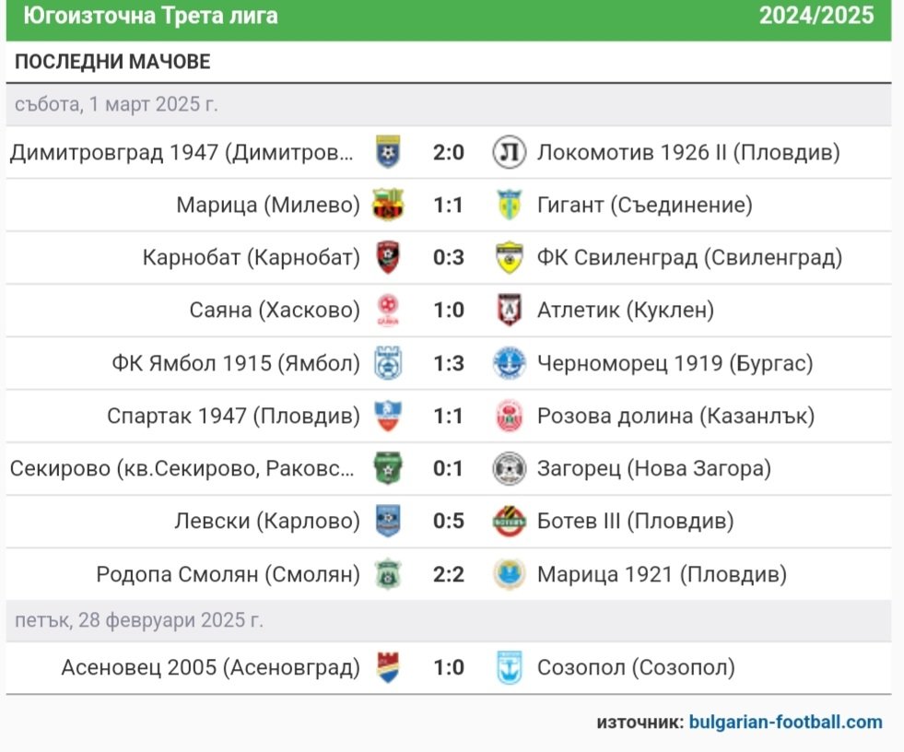The image size is (904, 752).
Task: Click the 2:0 score in first match
Action: click(x=449, y=152)
